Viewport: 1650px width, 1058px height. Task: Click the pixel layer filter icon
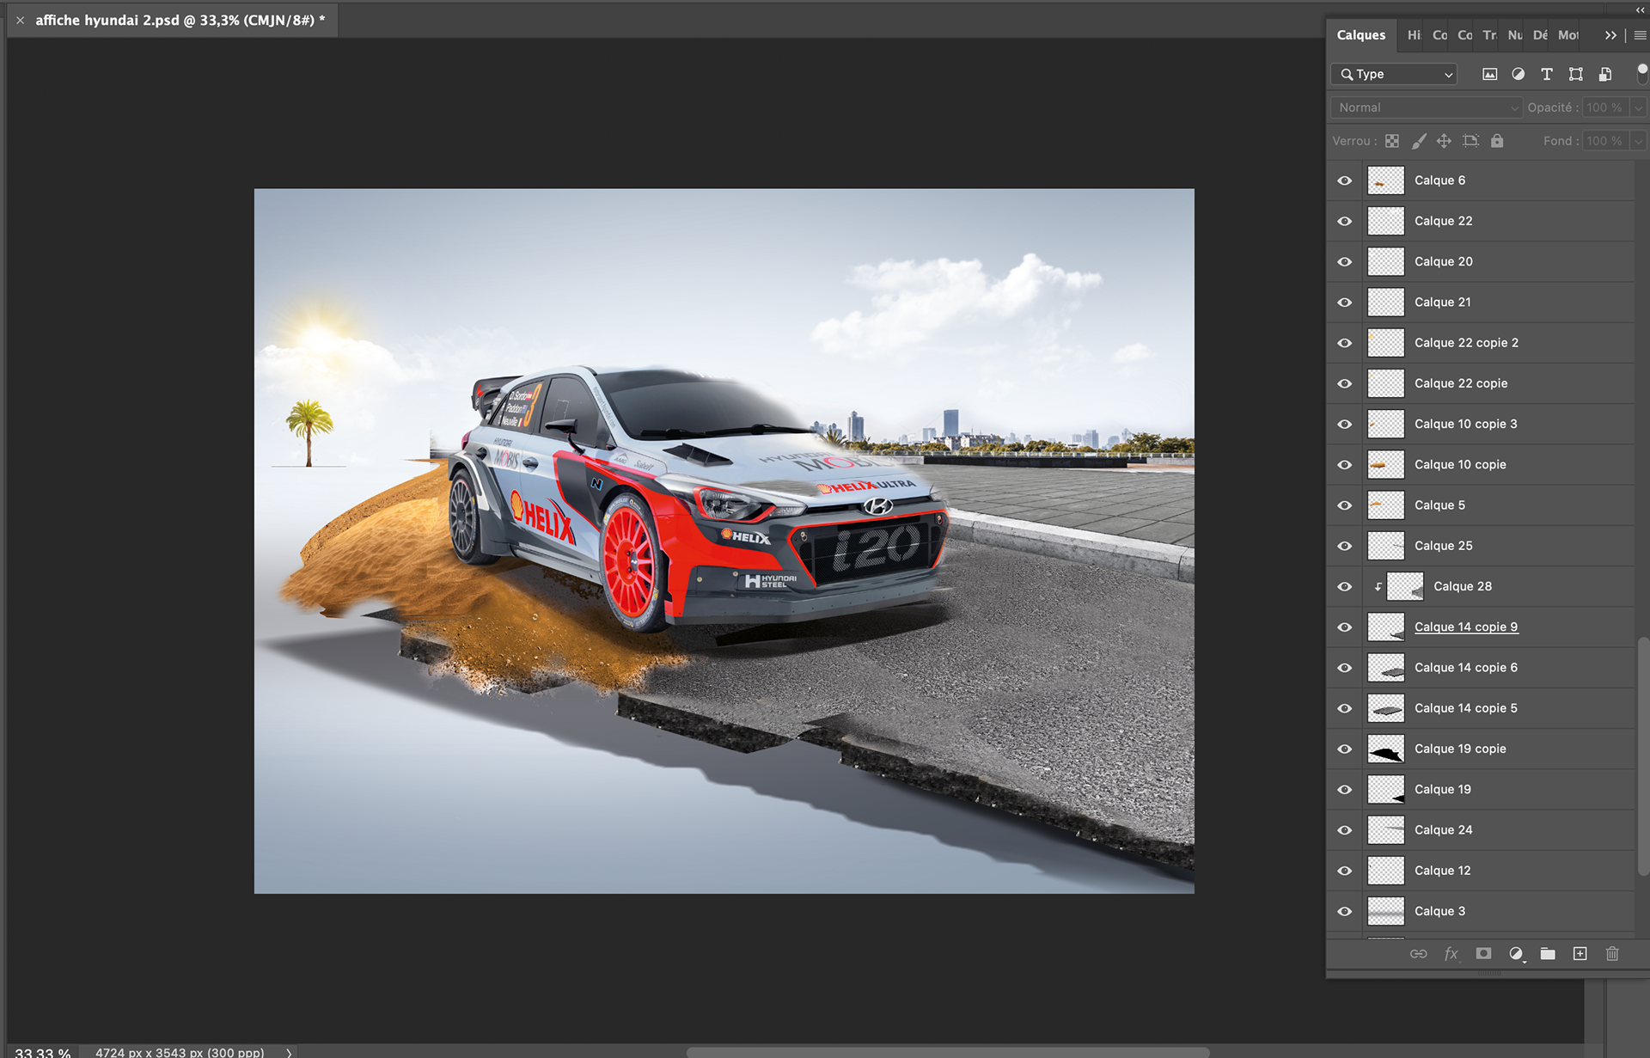(x=1489, y=75)
